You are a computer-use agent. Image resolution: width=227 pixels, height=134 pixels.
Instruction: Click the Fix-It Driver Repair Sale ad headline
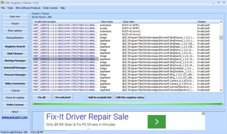(x=87, y=117)
